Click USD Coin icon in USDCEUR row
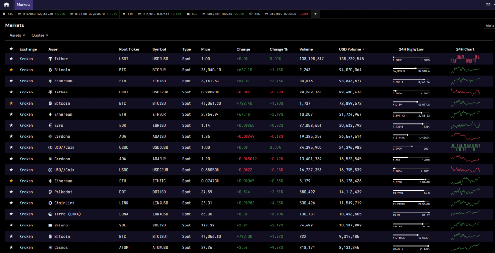The image size is (495, 253). coord(50,170)
